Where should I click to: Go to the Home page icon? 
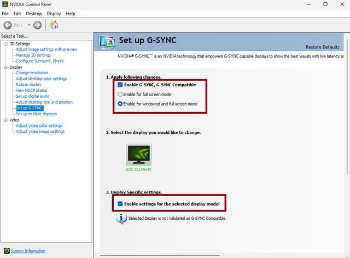coord(54,25)
